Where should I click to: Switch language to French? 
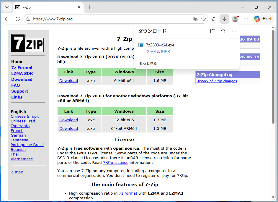[17, 131]
